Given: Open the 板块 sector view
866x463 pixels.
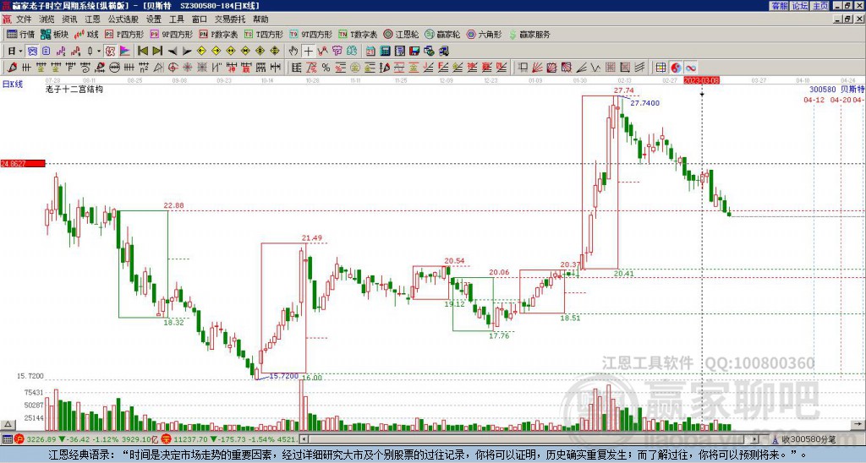Looking at the screenshot, I should pos(54,34).
